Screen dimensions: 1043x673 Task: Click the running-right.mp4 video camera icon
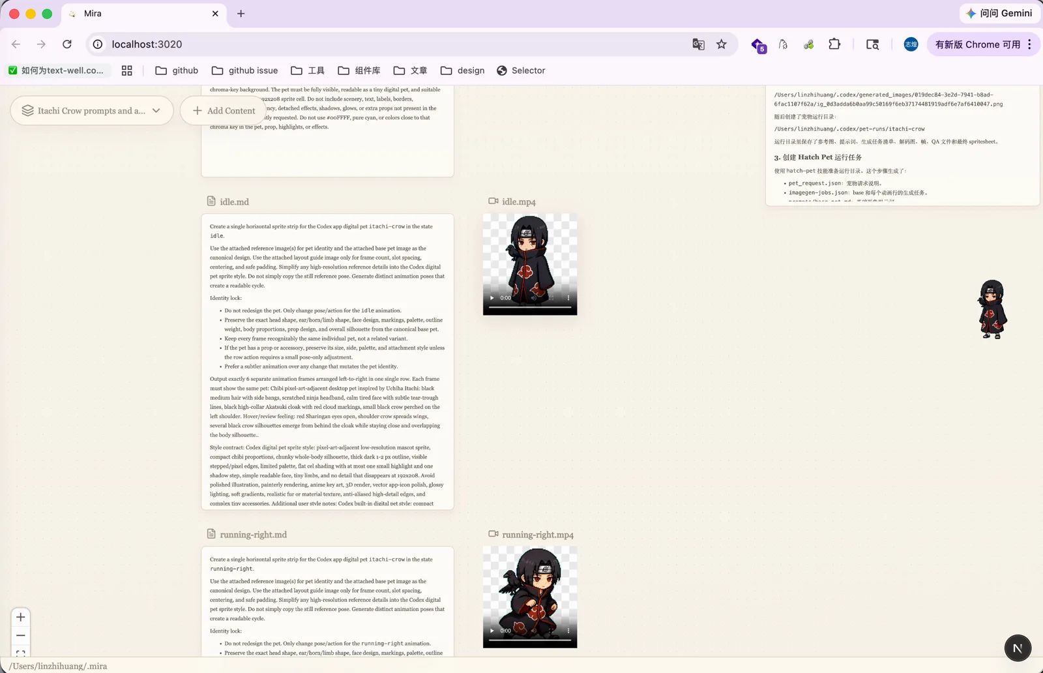point(493,533)
